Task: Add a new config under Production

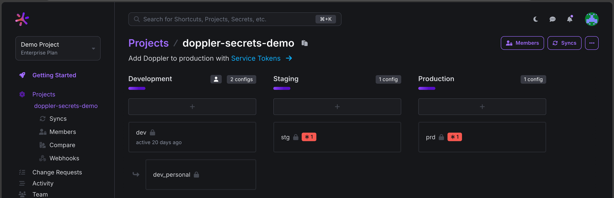Action: tap(482, 106)
